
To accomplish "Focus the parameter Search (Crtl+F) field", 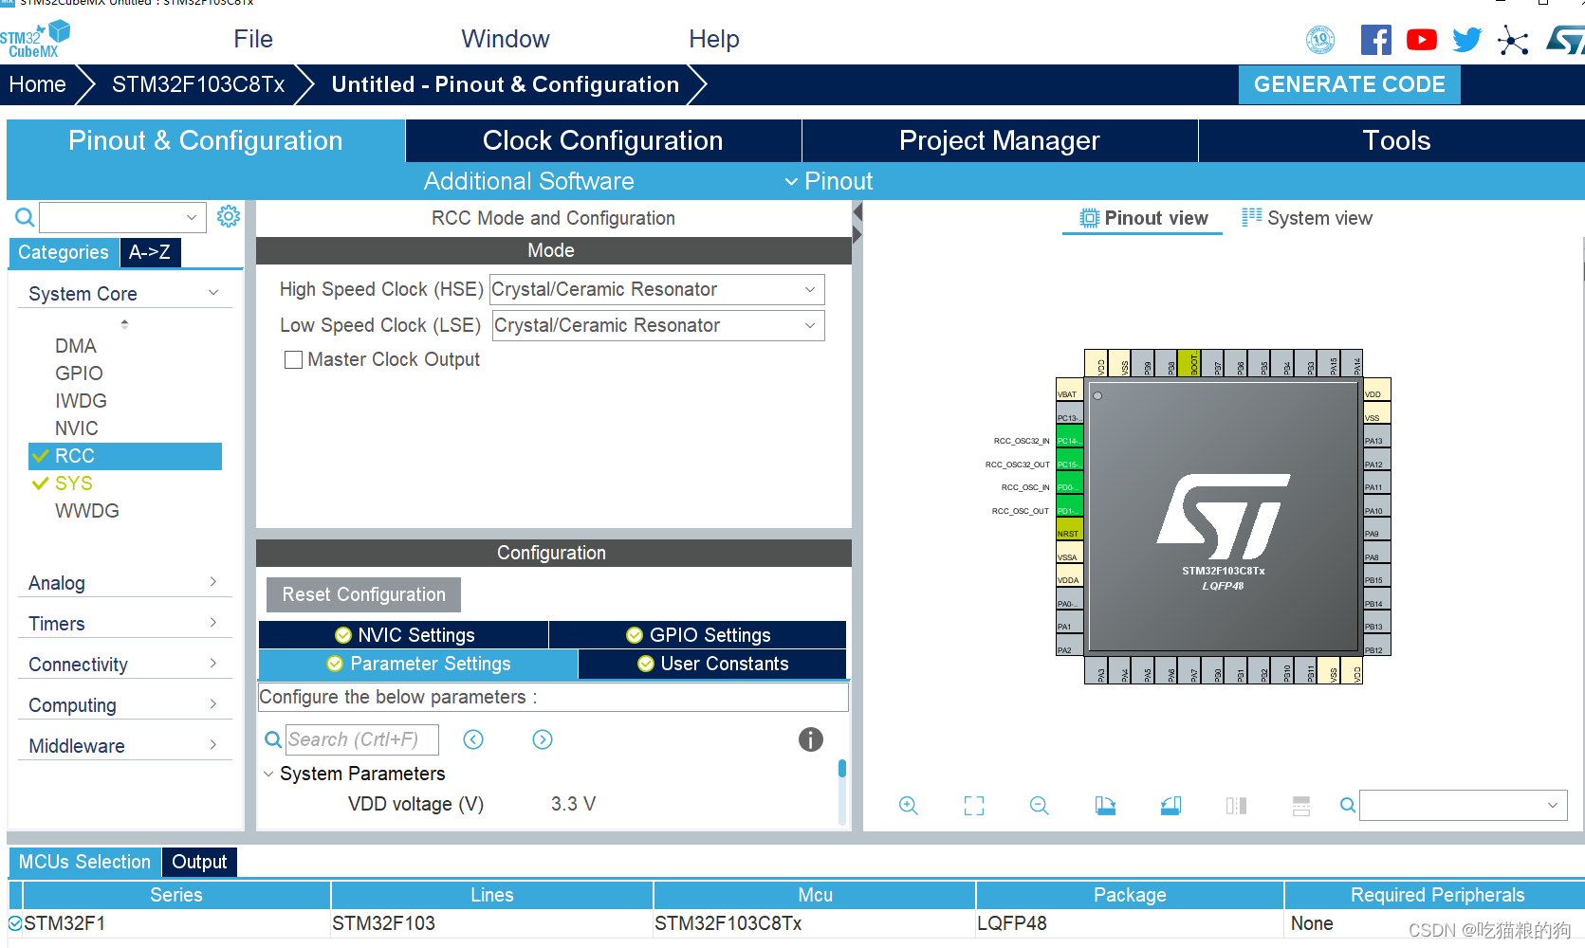I will (361, 739).
